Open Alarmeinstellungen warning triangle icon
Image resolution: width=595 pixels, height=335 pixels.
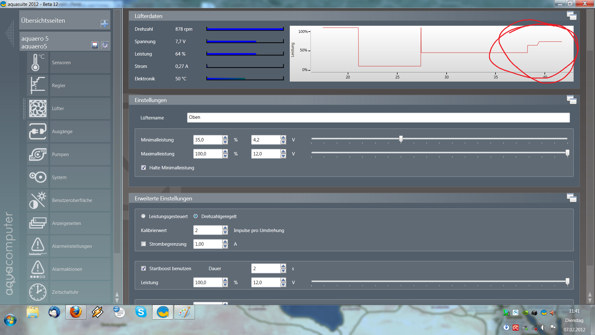click(x=38, y=246)
